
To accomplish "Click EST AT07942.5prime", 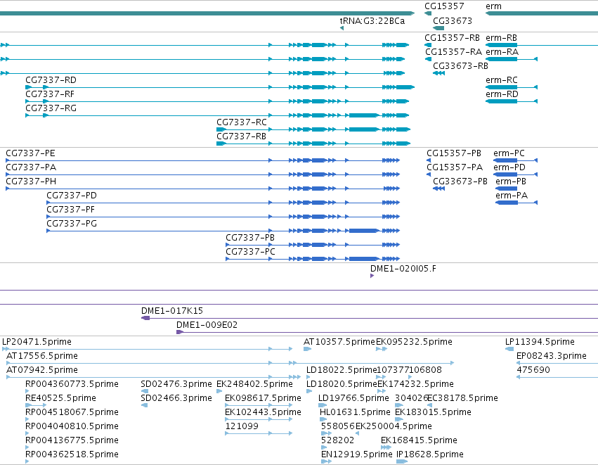I will pyautogui.click(x=42, y=370).
